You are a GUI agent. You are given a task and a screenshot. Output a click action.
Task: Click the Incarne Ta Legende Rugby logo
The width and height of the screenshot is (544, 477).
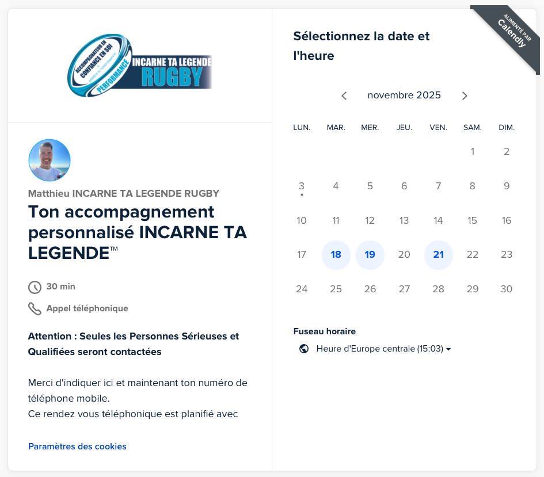point(140,67)
